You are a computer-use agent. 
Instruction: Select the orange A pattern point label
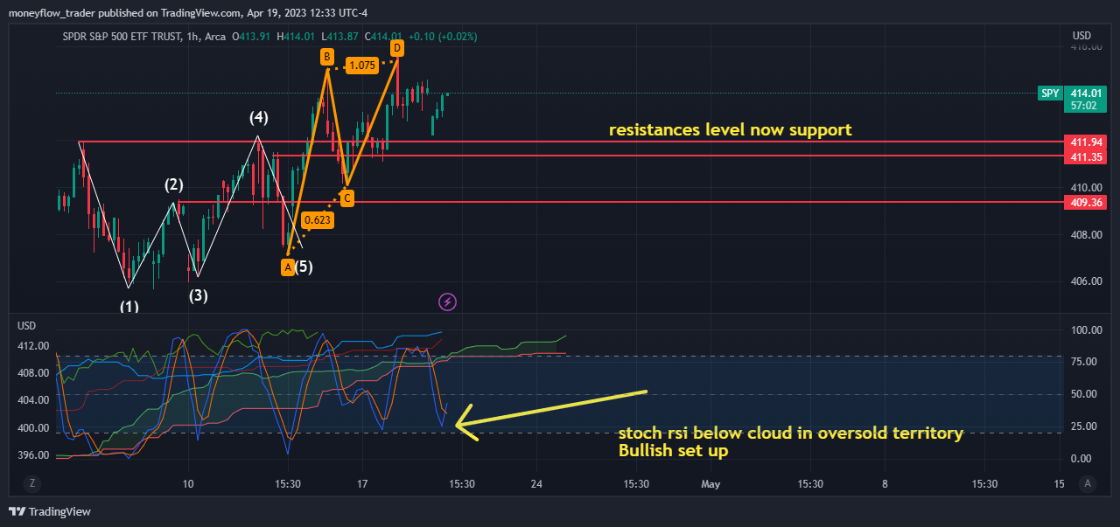[x=288, y=267]
